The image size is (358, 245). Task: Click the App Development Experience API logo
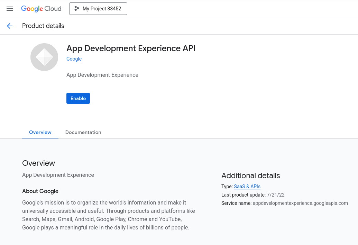click(x=44, y=57)
